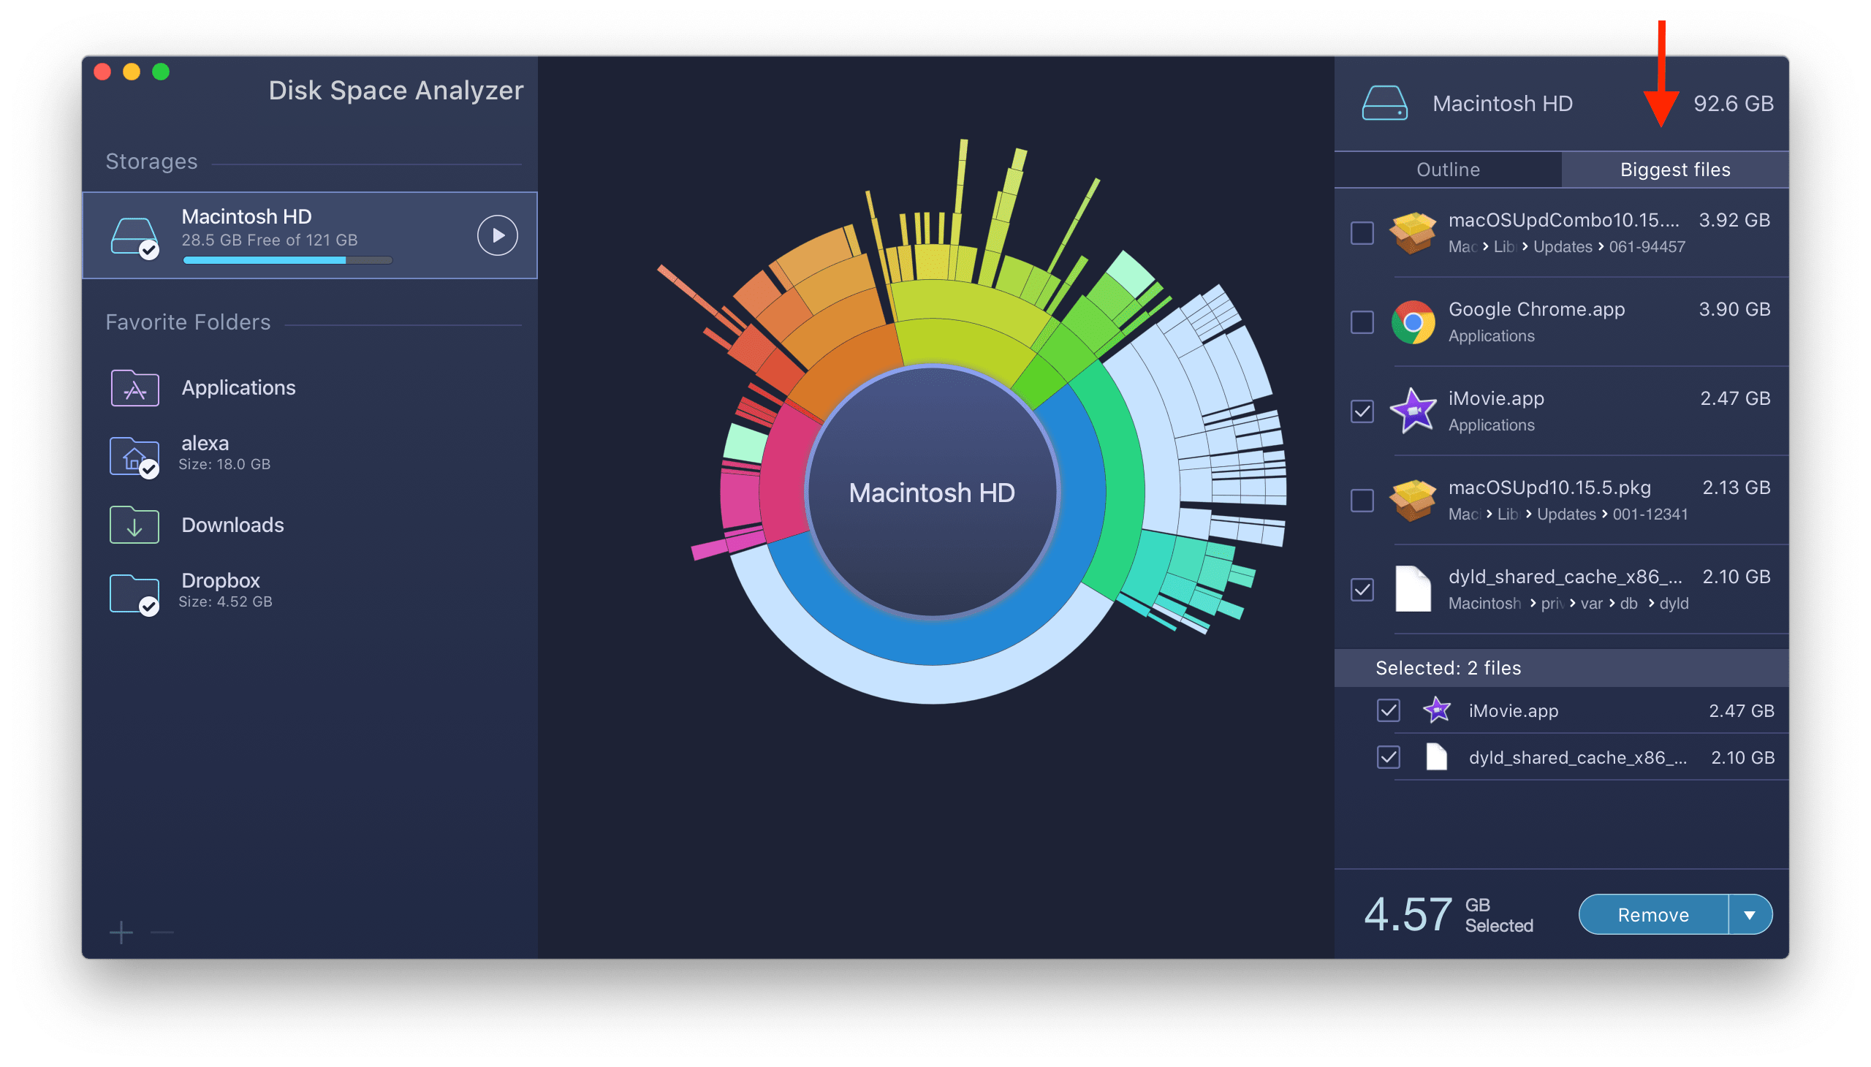1871x1067 pixels.
Task: Enable checkbox for macOSUpdCombo10.15 file
Action: (1359, 232)
